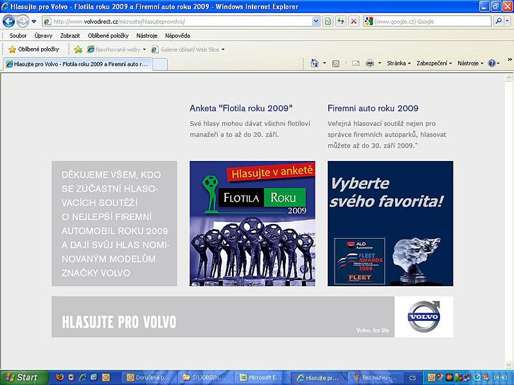Open the Flotila Roku 2009 banner image
Viewport: 514px width, 385px height.
pyautogui.click(x=253, y=223)
